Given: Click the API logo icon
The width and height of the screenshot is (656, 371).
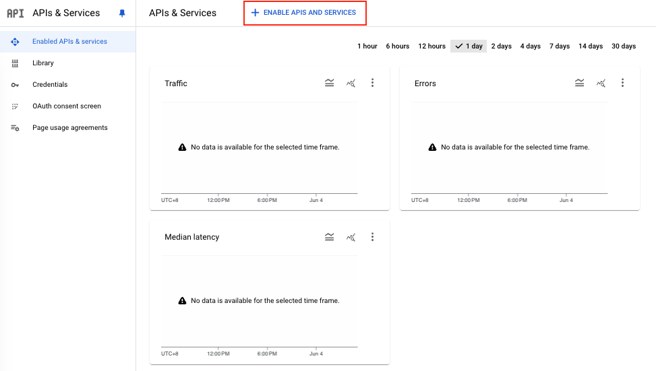Looking at the screenshot, I should tap(16, 13).
